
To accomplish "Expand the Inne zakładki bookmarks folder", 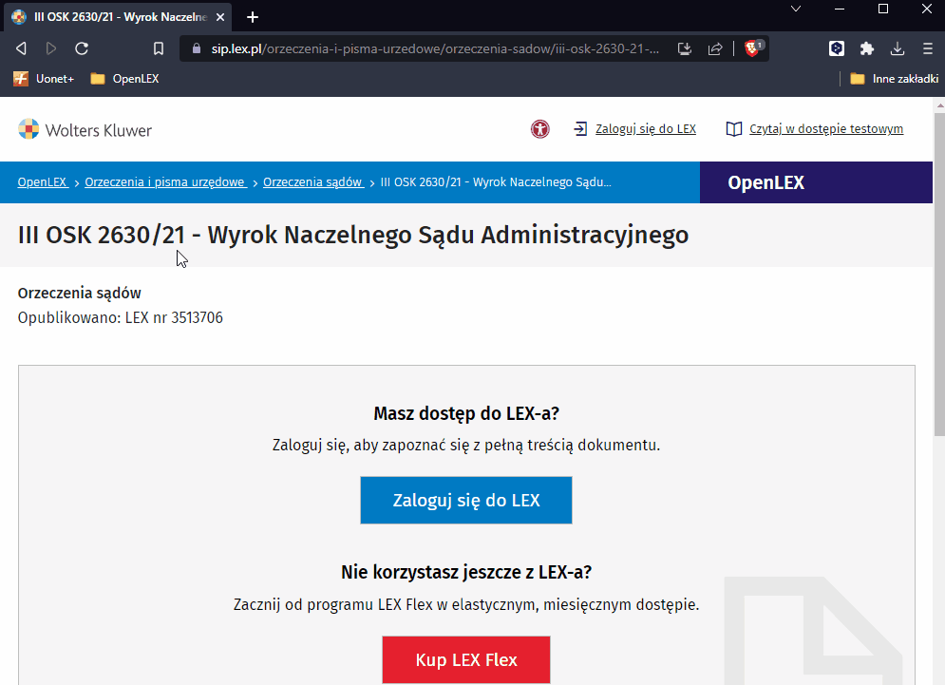I will 894,79.
